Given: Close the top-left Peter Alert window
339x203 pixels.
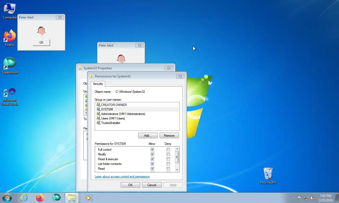Looking at the screenshot, I should pos(60,17).
